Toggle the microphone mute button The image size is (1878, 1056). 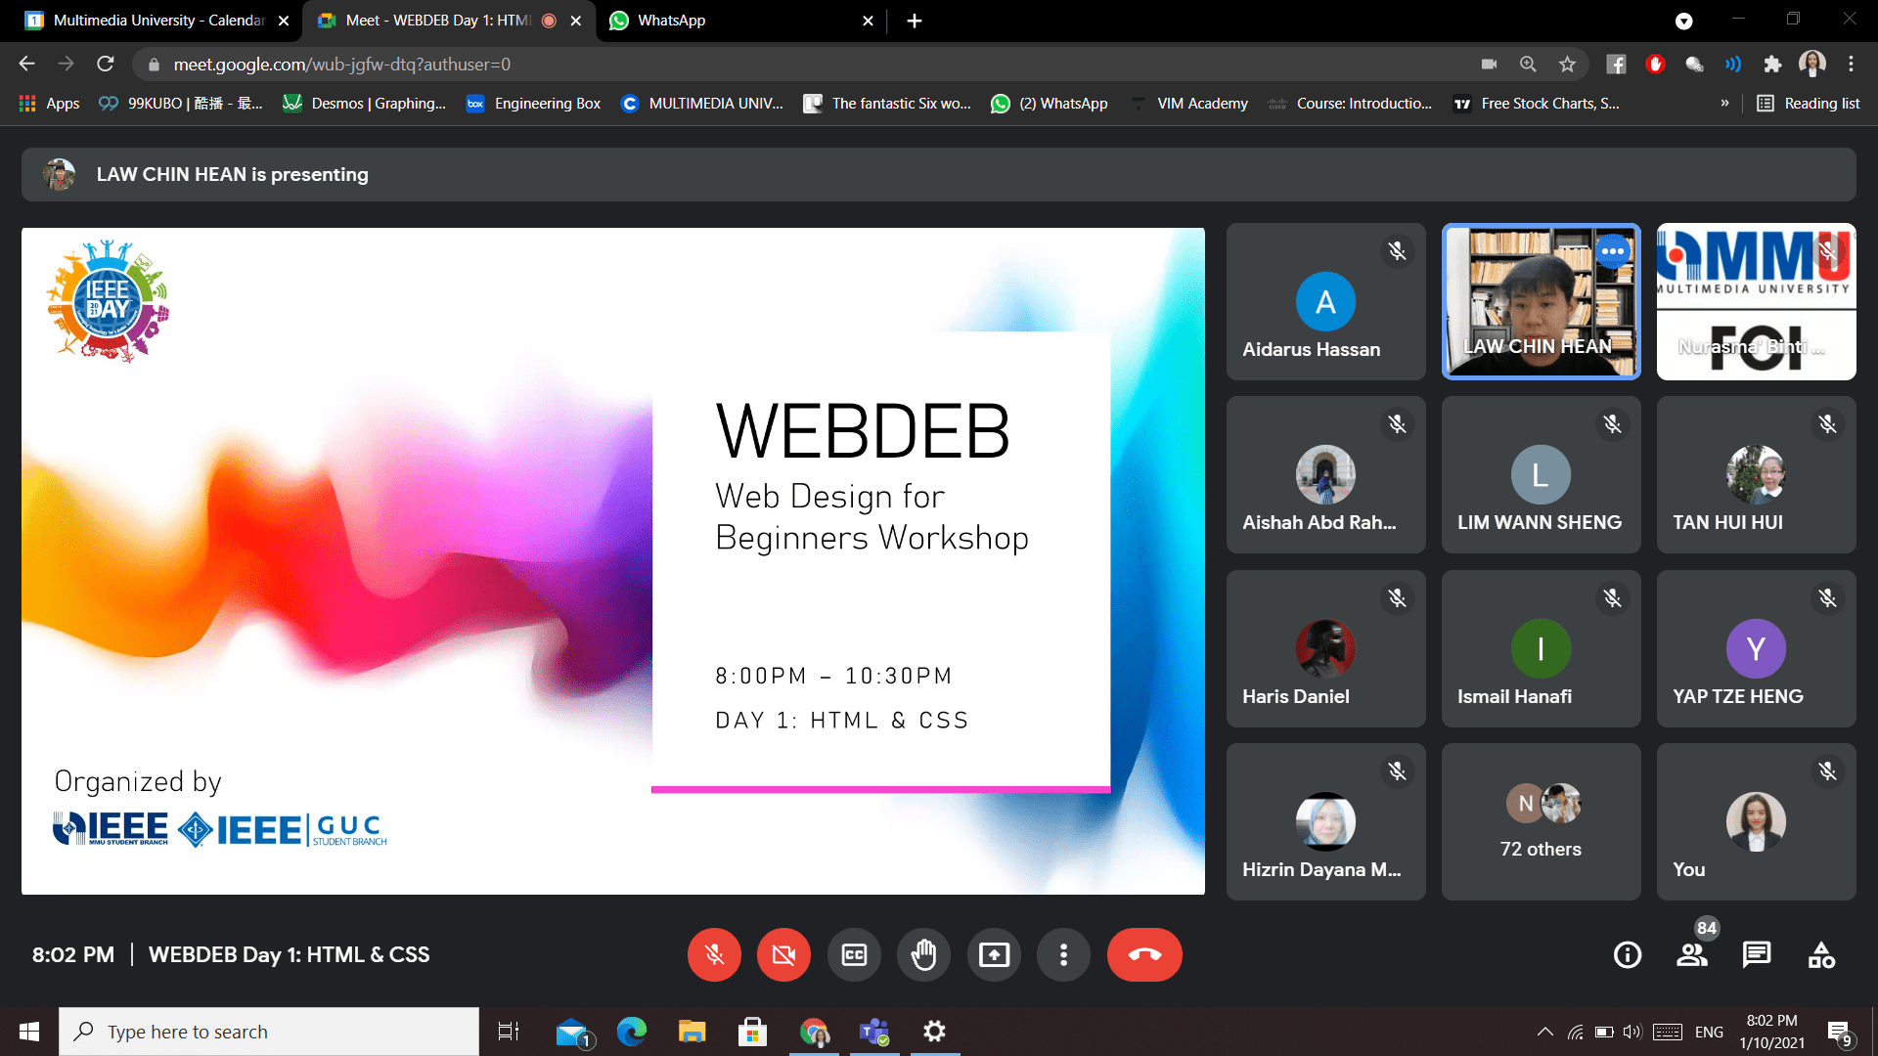pos(714,954)
